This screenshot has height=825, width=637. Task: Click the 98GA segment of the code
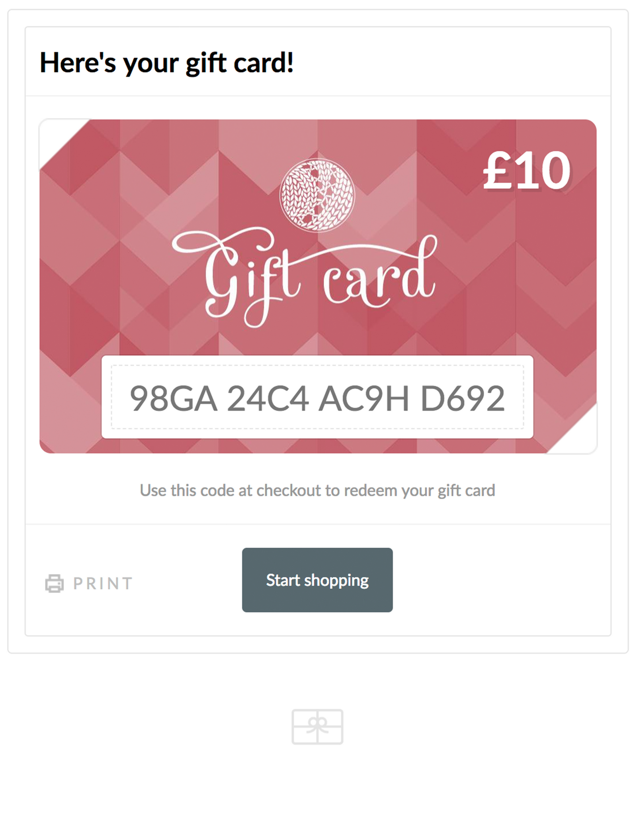(x=174, y=398)
